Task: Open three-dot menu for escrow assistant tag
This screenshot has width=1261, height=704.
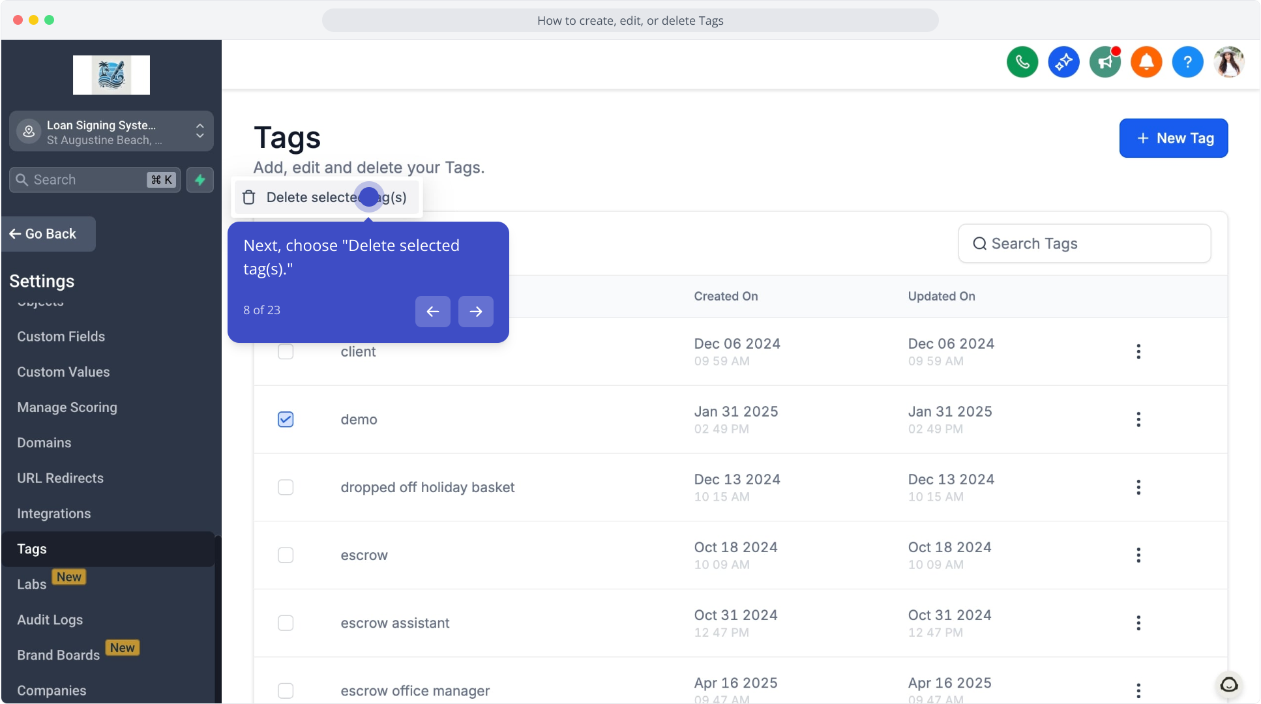Action: [x=1138, y=623]
